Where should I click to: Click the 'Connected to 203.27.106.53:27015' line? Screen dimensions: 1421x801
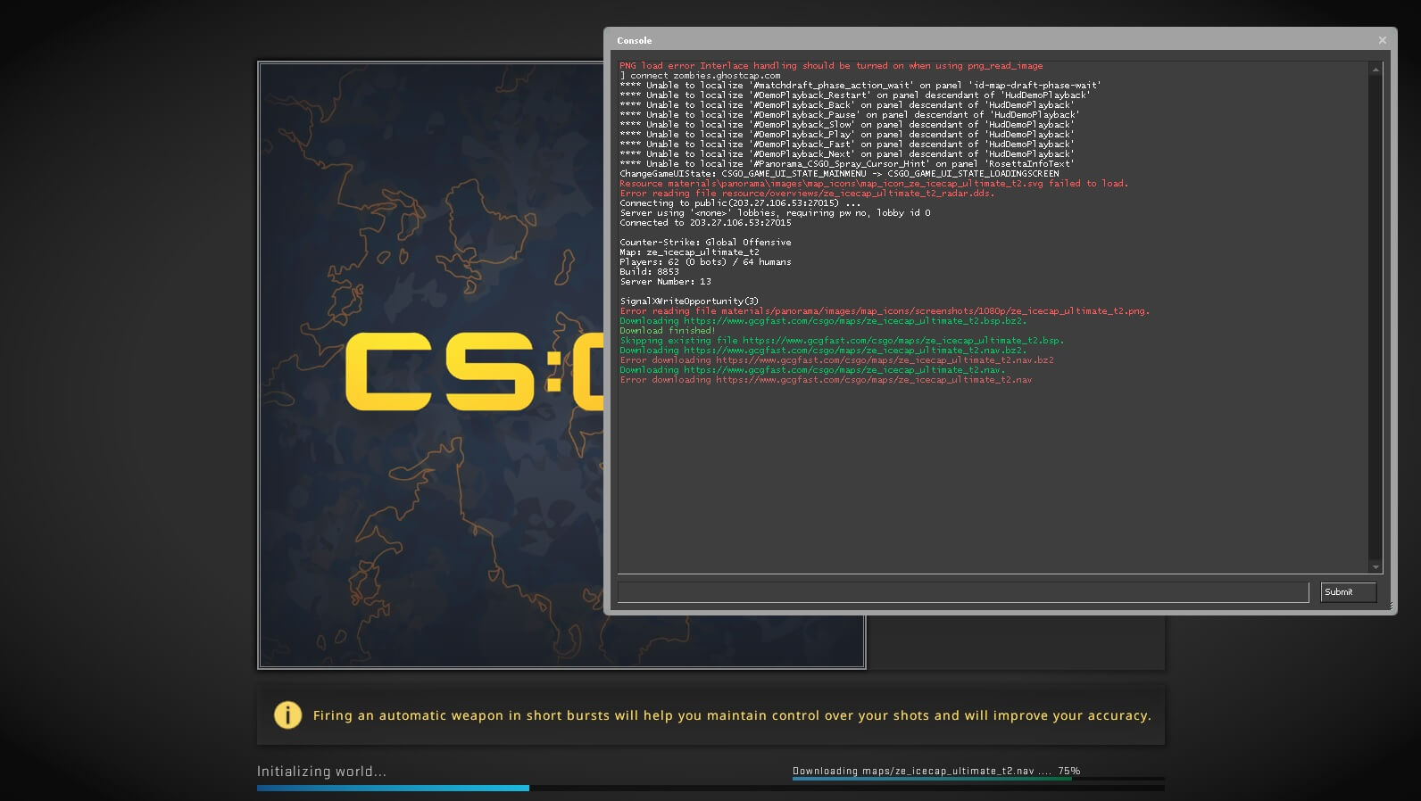(705, 223)
